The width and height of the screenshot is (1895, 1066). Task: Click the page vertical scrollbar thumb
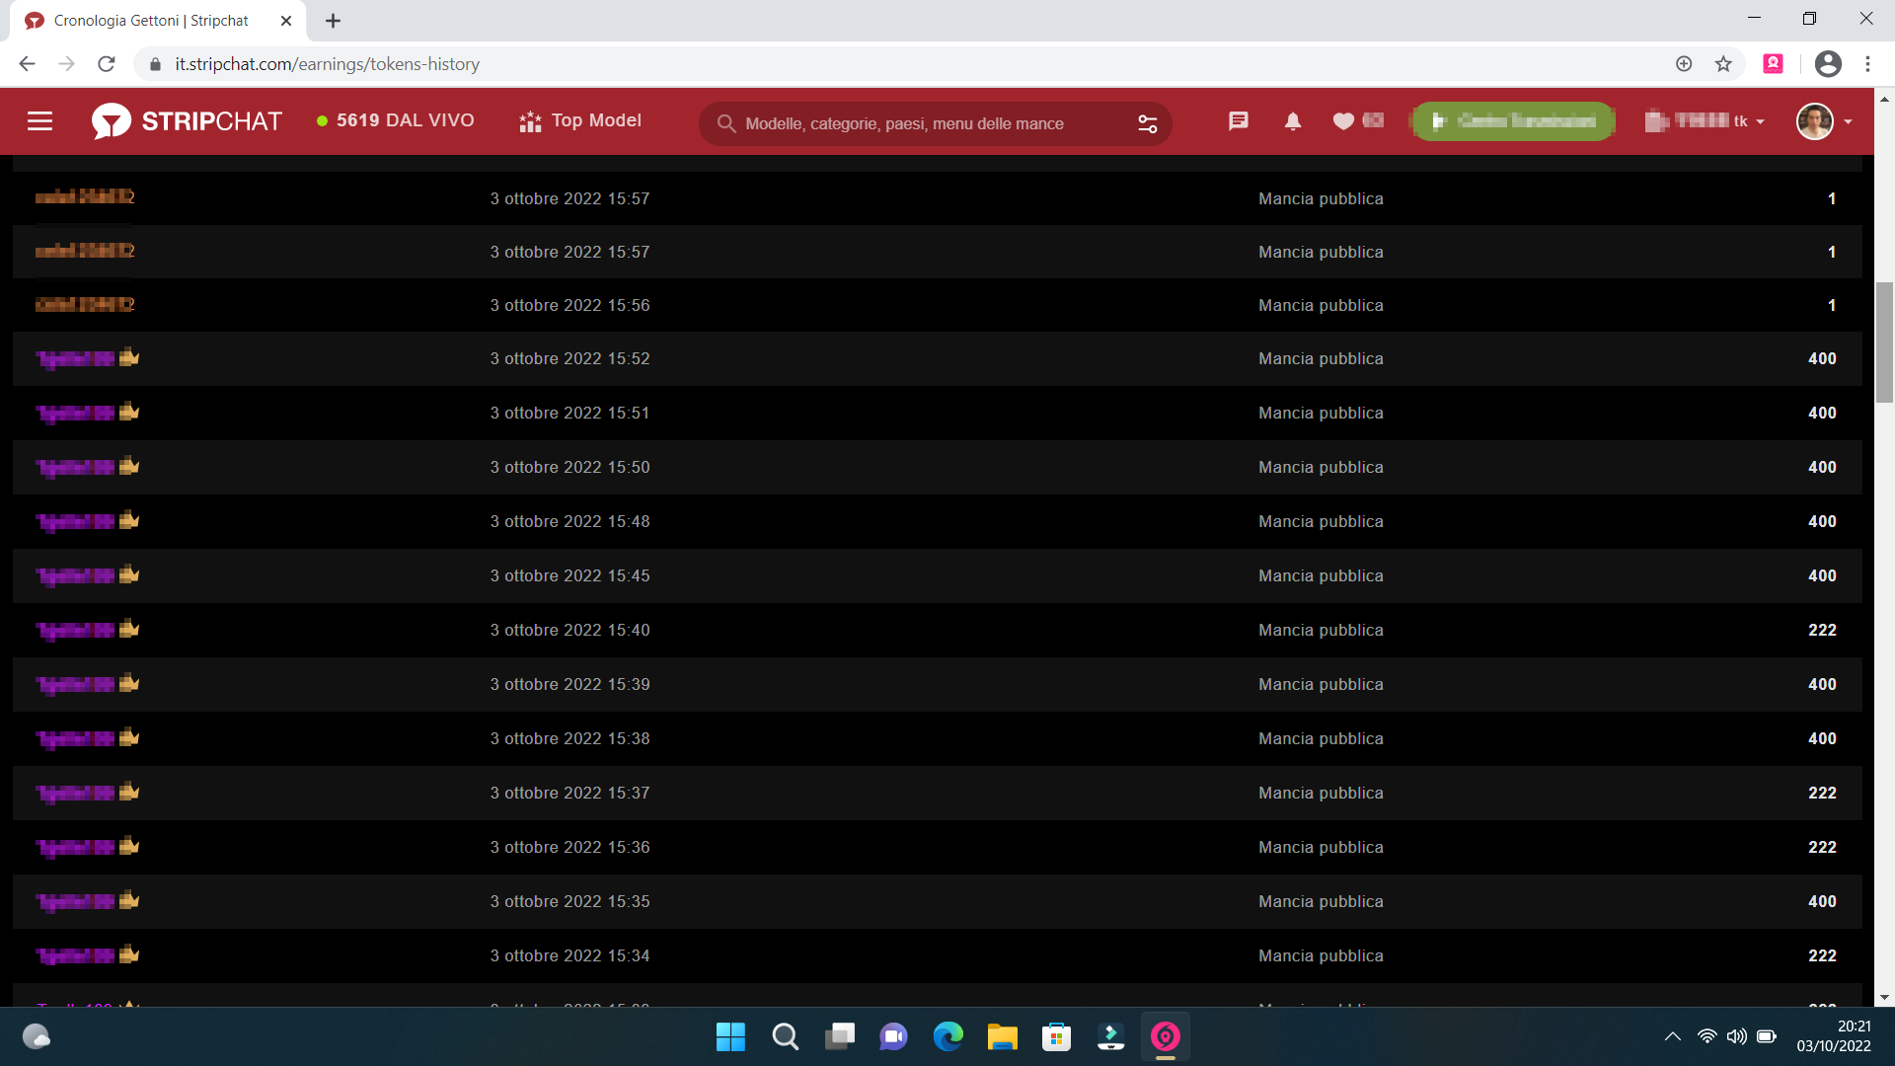click(x=1884, y=343)
